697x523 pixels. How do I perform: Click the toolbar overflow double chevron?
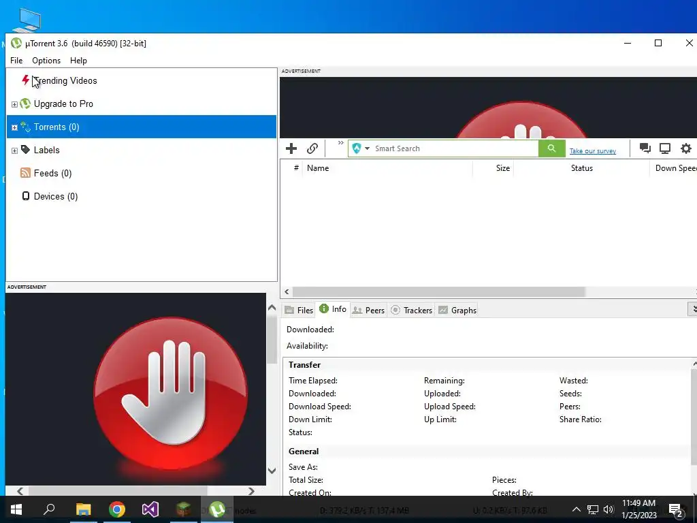pyautogui.click(x=341, y=143)
